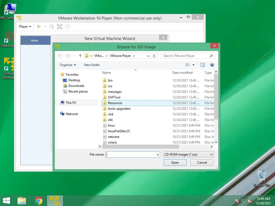Refresh the VMware Player folder listing

(x=154, y=56)
